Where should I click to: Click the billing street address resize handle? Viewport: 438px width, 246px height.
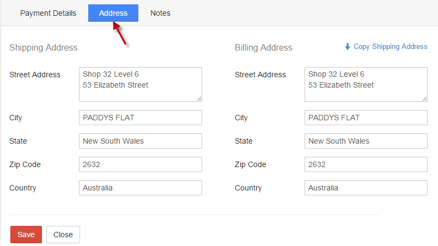click(424, 99)
